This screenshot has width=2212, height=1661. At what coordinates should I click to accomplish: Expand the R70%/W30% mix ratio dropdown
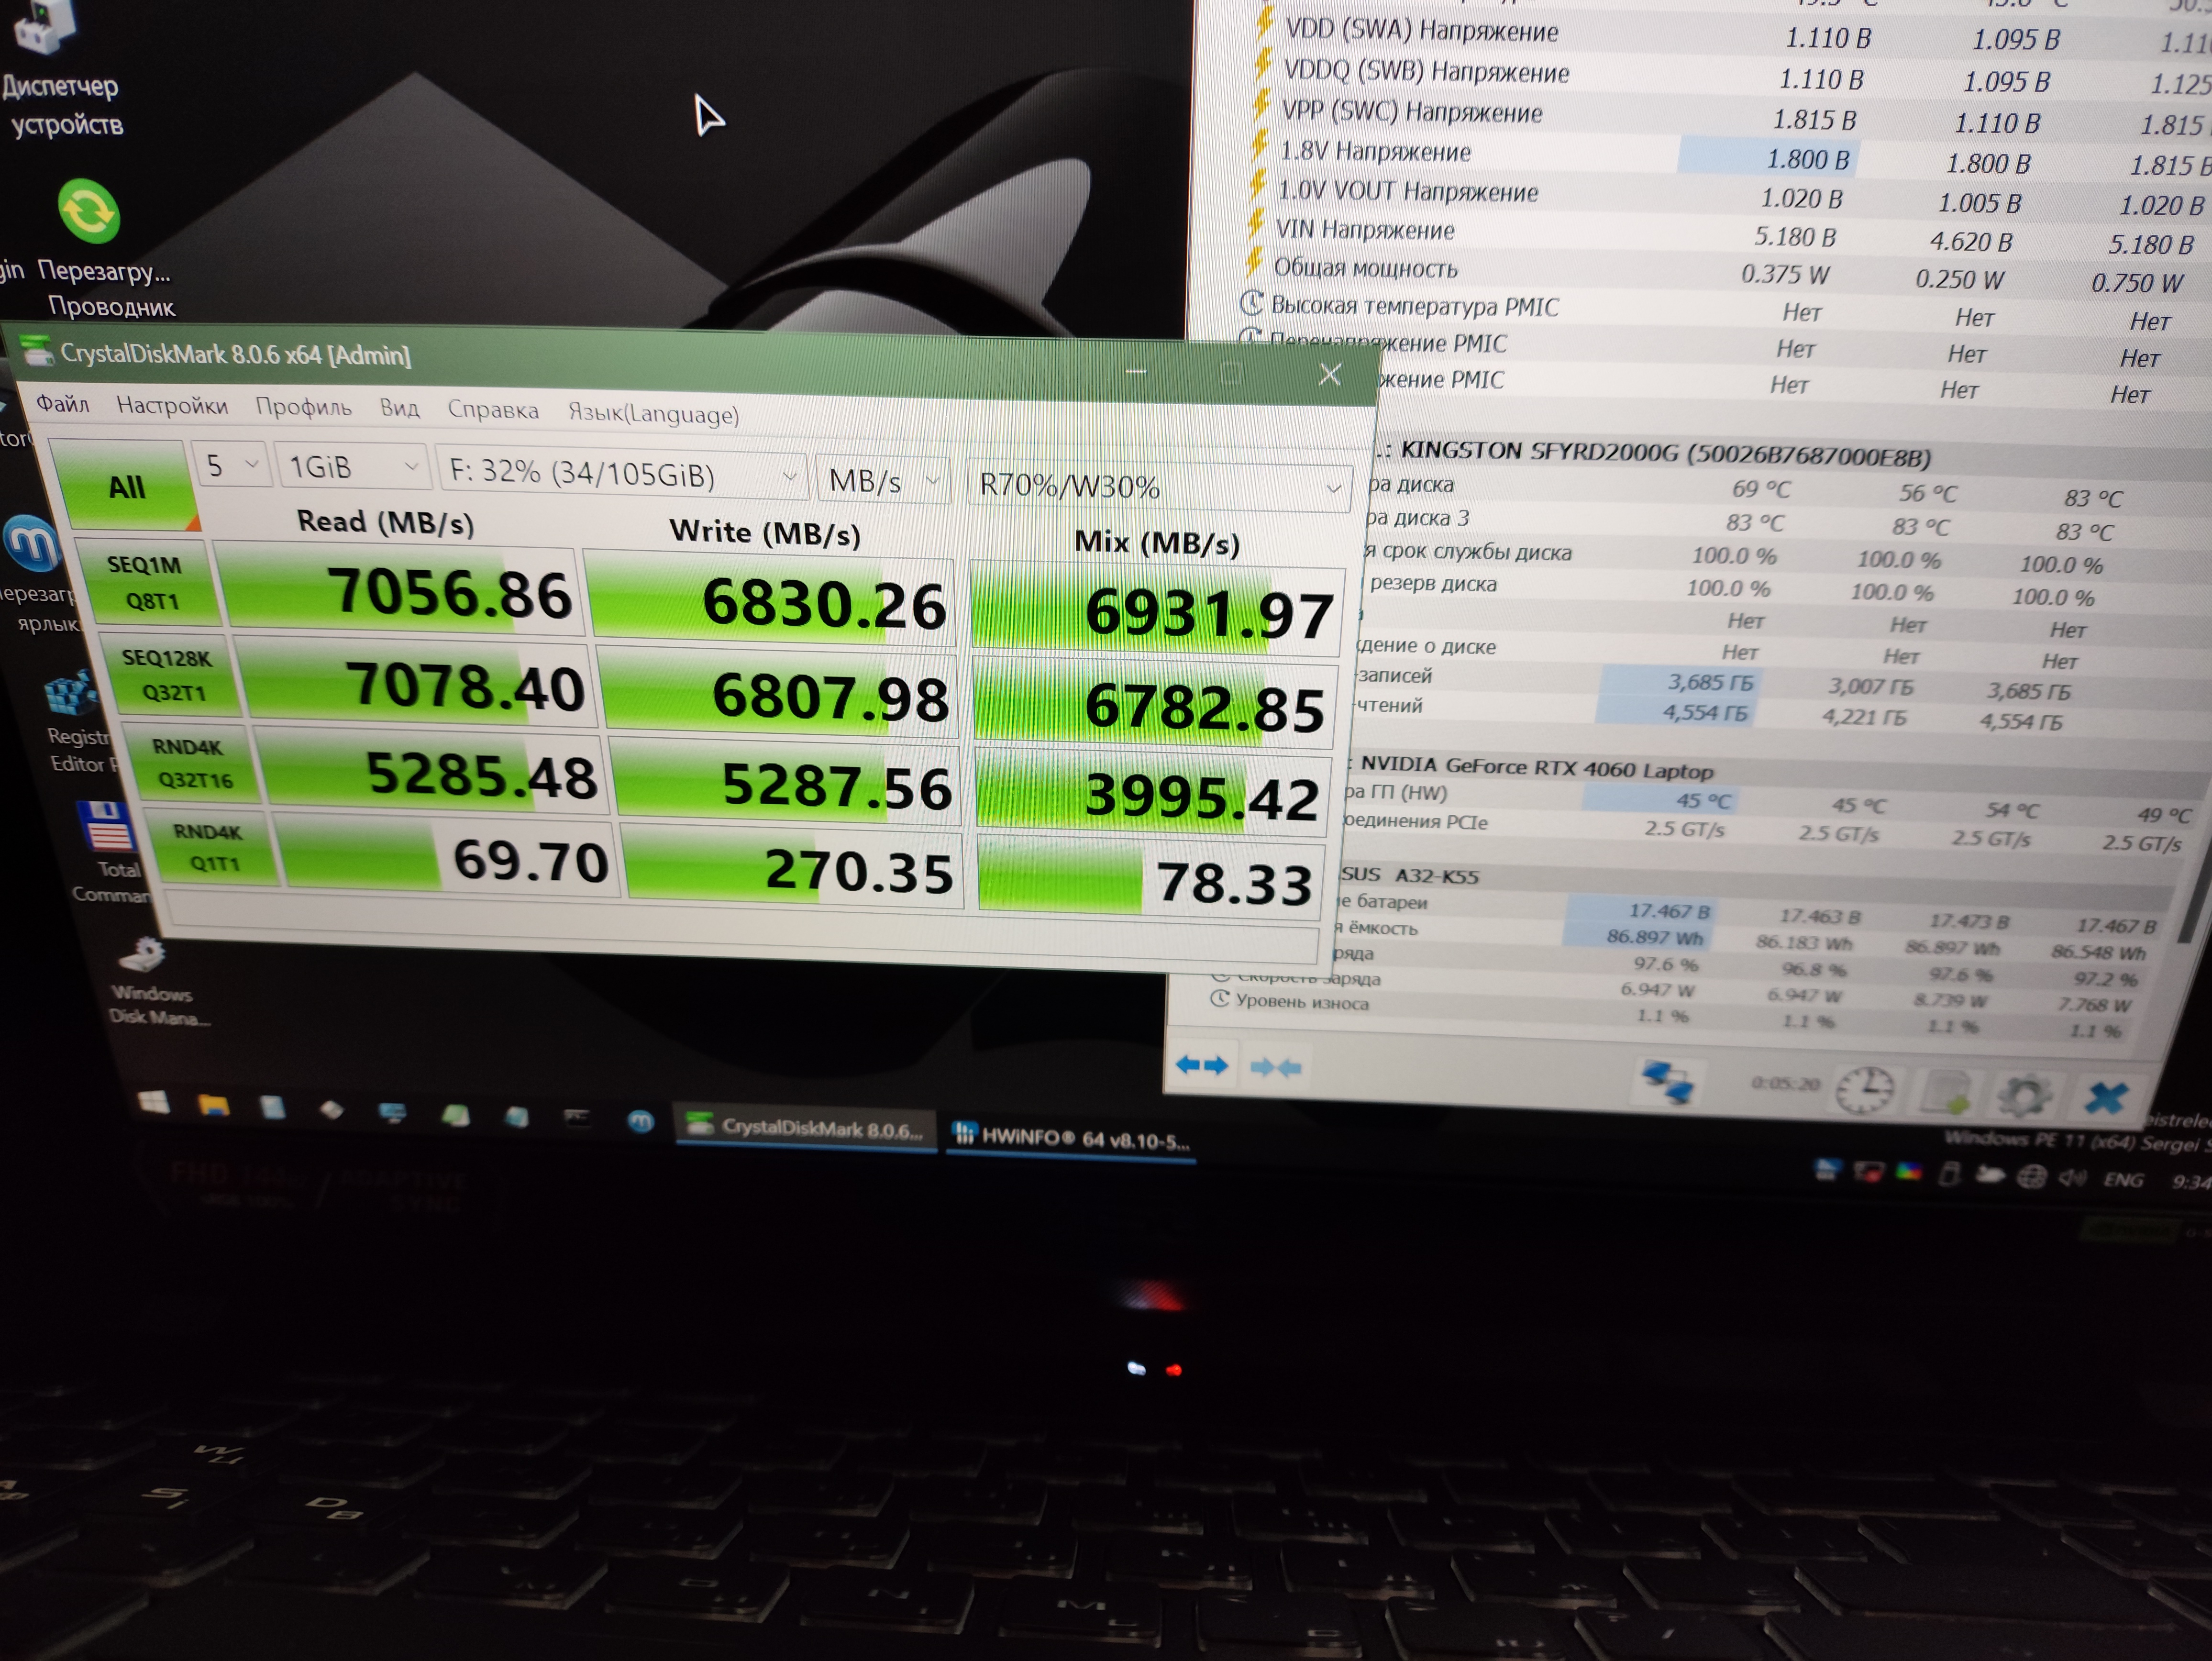click(x=1158, y=487)
